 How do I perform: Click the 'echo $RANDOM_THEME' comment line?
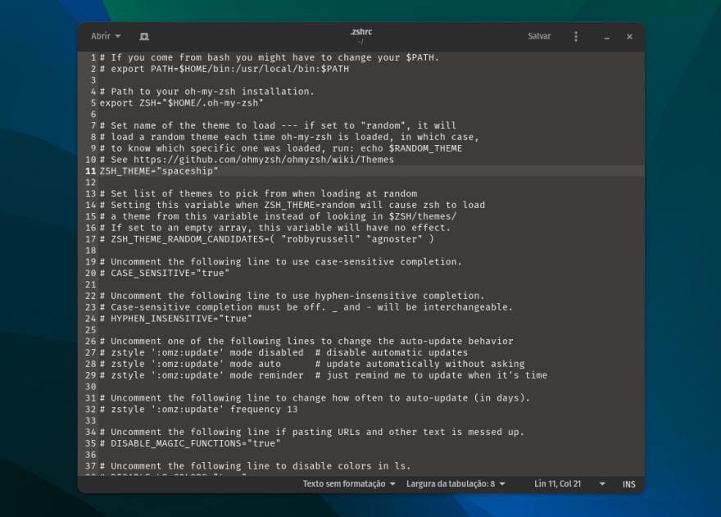pos(280,148)
